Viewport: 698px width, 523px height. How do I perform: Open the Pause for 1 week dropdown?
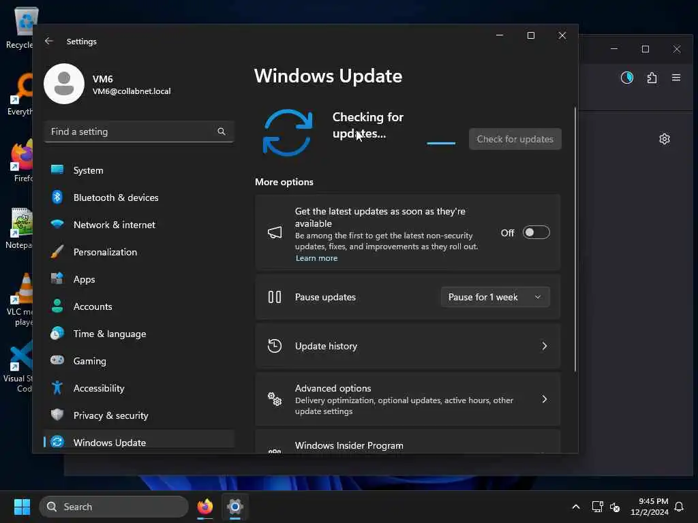(496, 297)
